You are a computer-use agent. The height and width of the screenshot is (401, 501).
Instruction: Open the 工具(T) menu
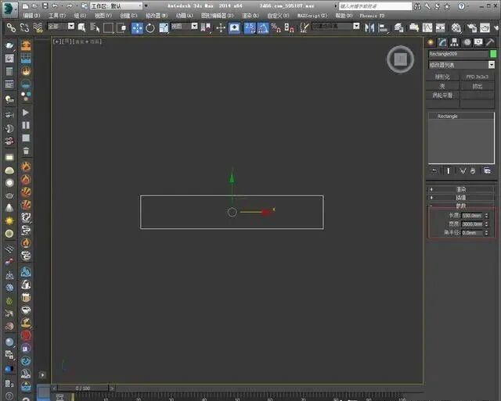[x=57, y=16]
